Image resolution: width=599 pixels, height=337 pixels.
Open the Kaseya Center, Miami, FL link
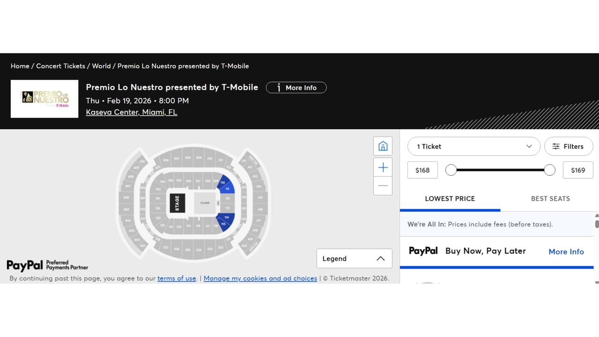[x=131, y=112]
